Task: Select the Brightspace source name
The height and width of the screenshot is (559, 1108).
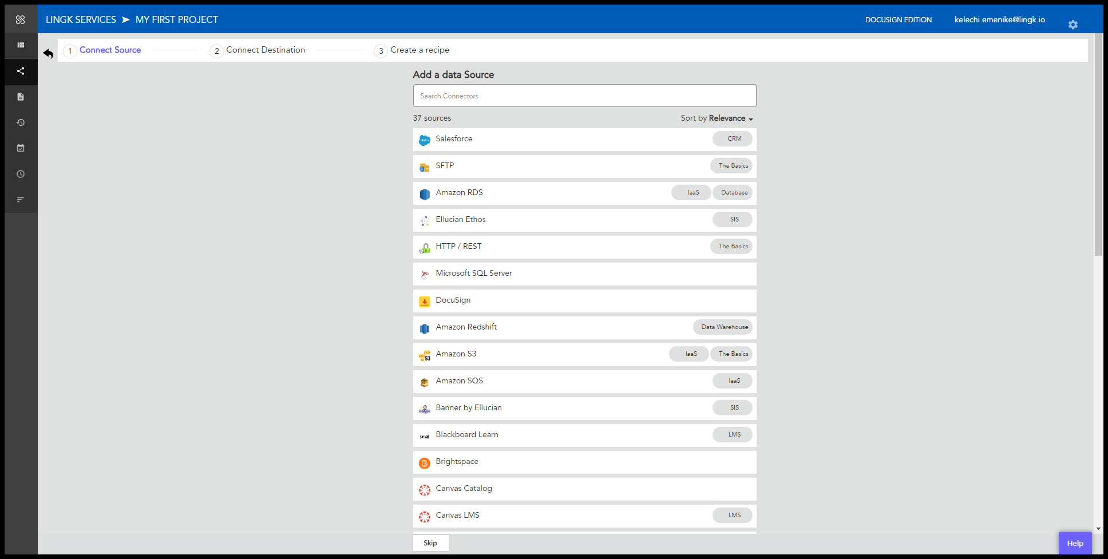Action: (457, 461)
